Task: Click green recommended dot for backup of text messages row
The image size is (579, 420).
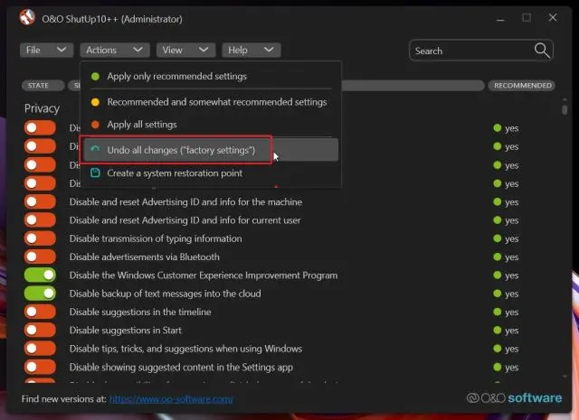Action: click(498, 294)
